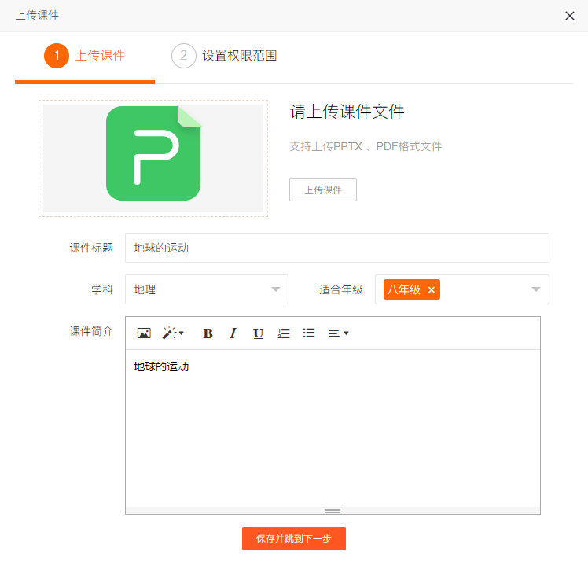Click the 上传课件 upload button
This screenshot has width=588, height=567.
point(323,190)
